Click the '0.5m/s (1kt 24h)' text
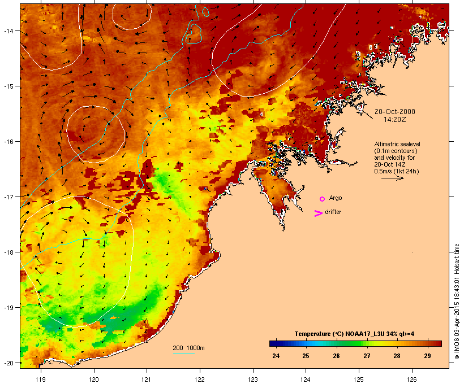The height and width of the screenshot is (384, 464). pyautogui.click(x=397, y=171)
